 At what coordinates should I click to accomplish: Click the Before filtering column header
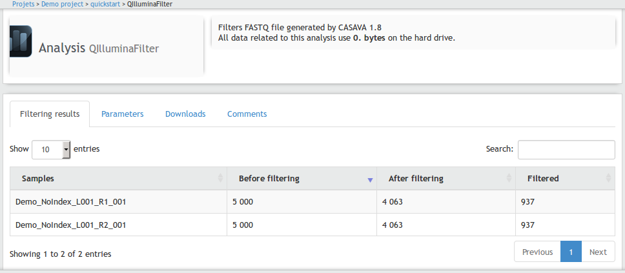[269, 179]
